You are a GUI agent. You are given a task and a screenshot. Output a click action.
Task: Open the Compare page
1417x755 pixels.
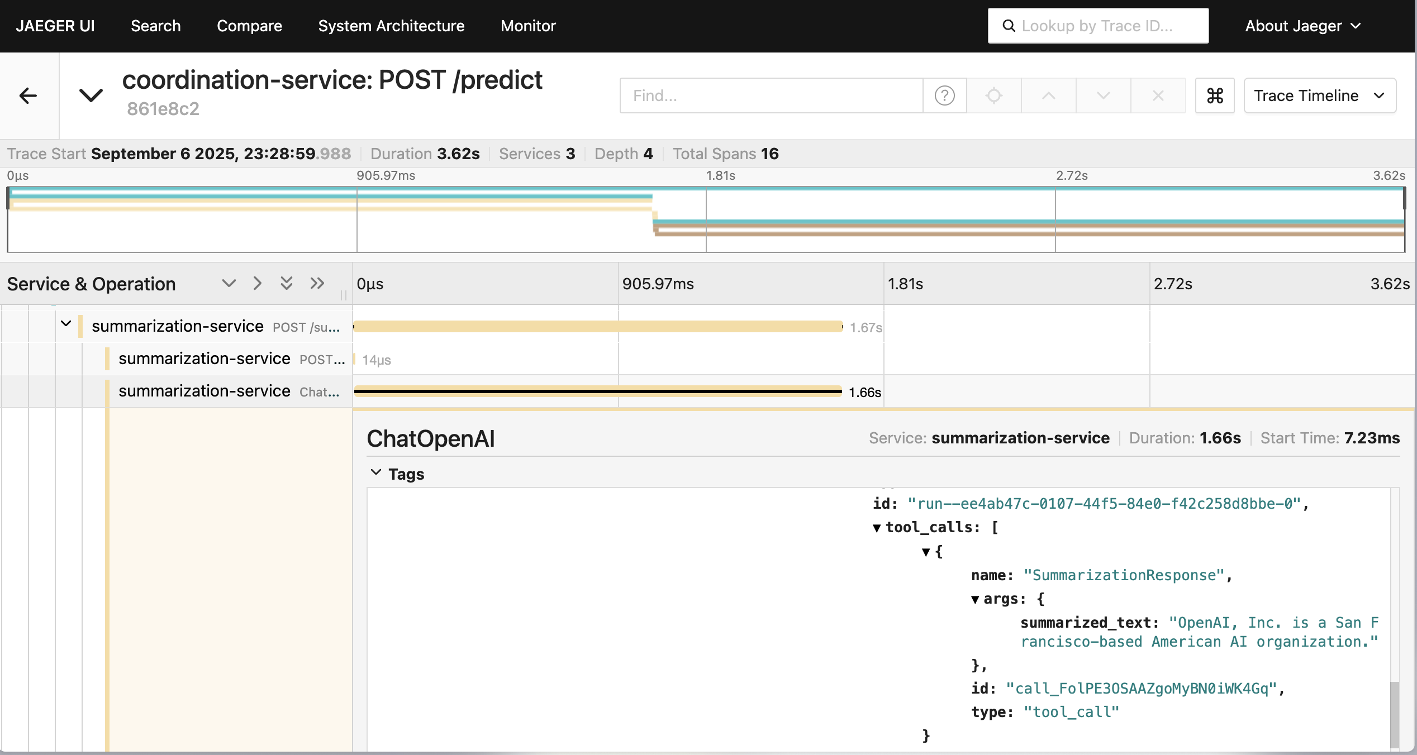[249, 26]
